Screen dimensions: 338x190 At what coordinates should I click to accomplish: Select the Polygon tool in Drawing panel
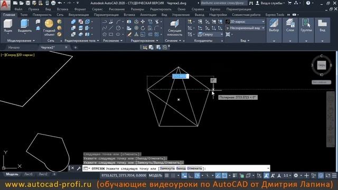pyautogui.click(x=105, y=34)
